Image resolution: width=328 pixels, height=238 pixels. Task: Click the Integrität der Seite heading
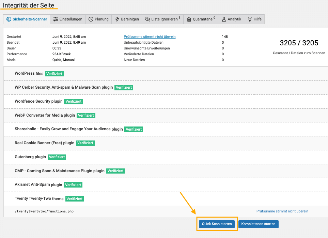point(29,5)
